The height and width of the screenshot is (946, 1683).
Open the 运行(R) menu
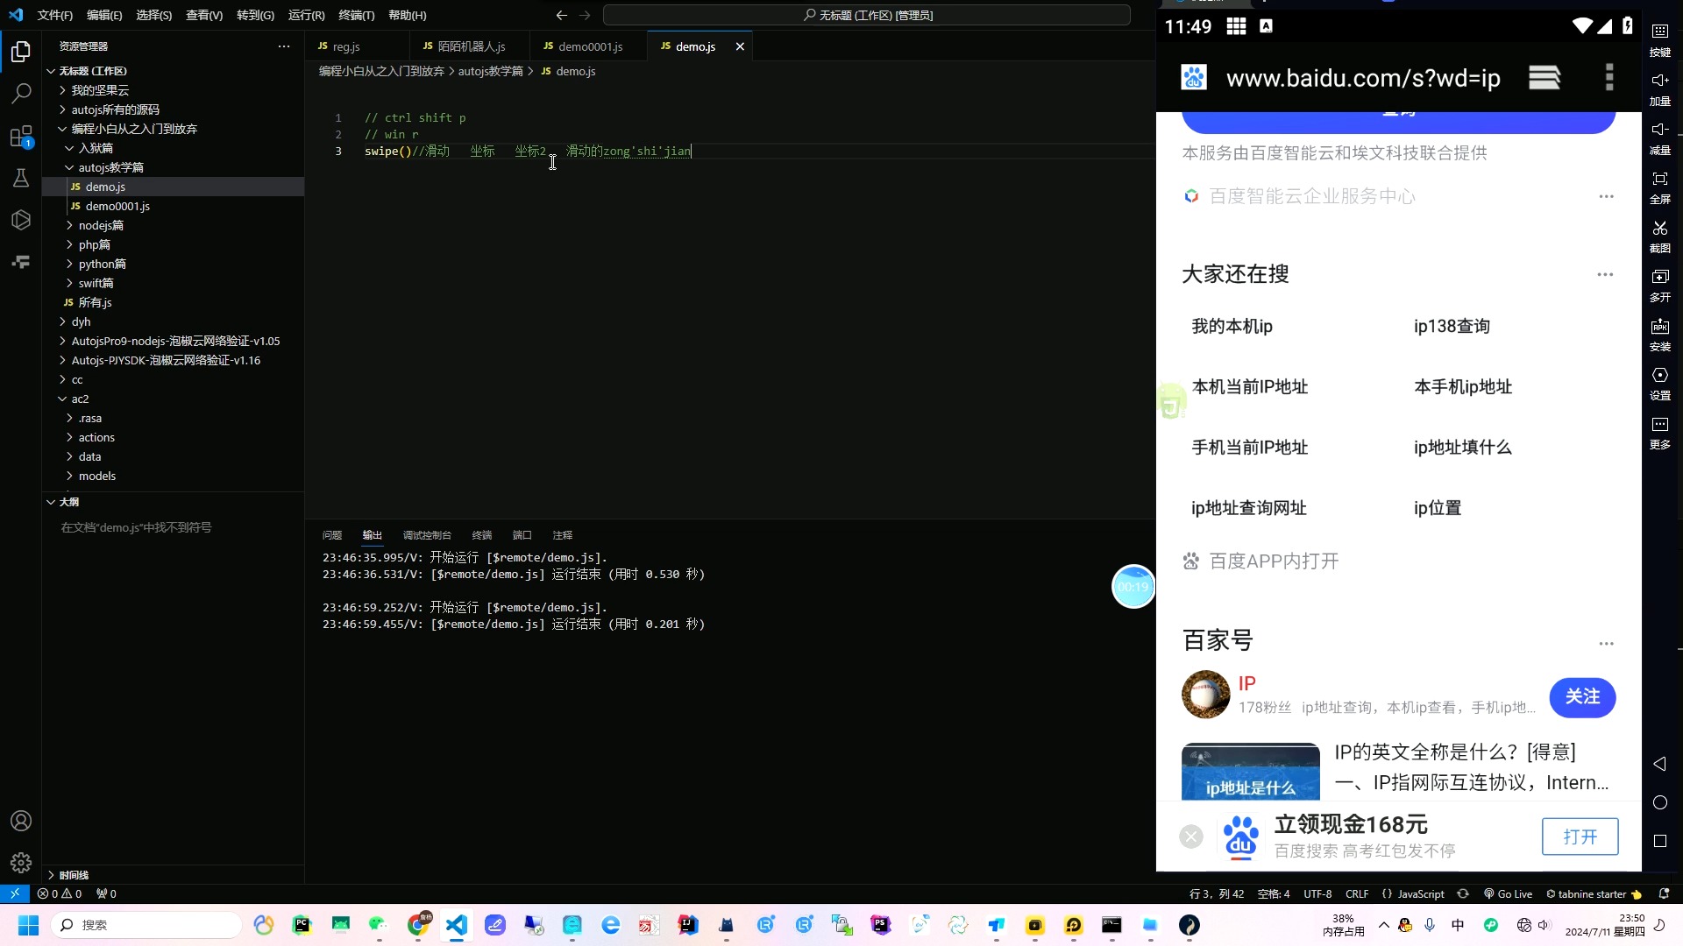pos(305,15)
